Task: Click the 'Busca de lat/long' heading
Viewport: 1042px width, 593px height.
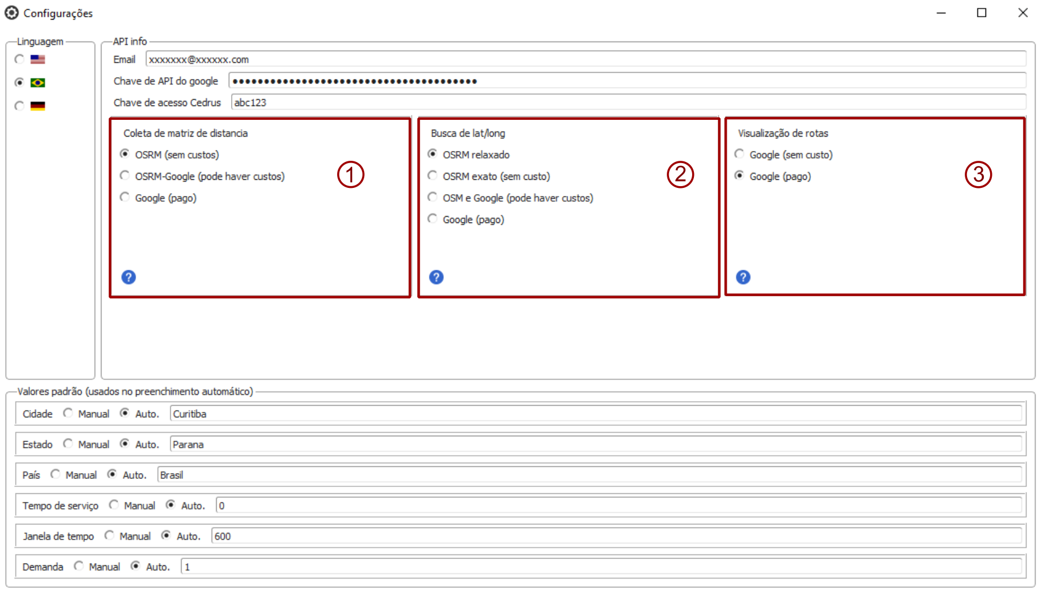Action: pyautogui.click(x=468, y=133)
